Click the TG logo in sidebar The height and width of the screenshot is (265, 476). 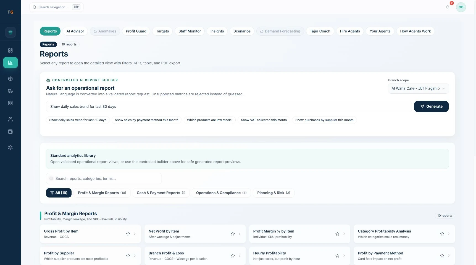pos(10,12)
